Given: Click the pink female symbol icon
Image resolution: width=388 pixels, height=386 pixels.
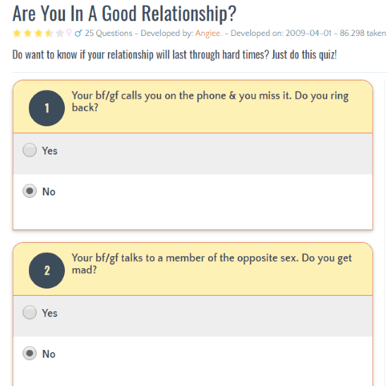Looking at the screenshot, I should click(x=69, y=32).
